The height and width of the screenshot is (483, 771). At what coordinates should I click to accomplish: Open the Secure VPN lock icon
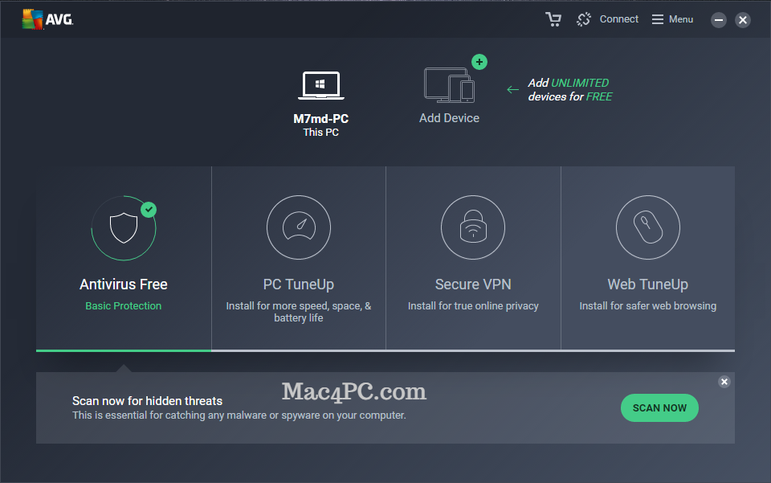point(473,227)
